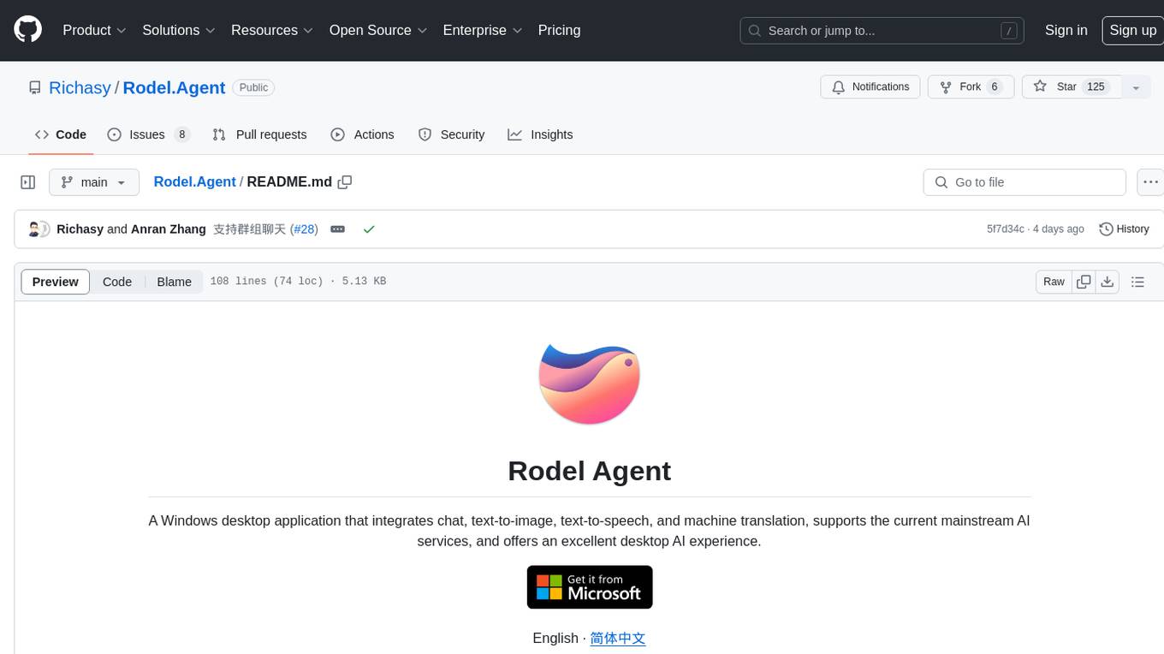Open the more file actions menu
The width and height of the screenshot is (1164, 654).
click(x=1150, y=182)
